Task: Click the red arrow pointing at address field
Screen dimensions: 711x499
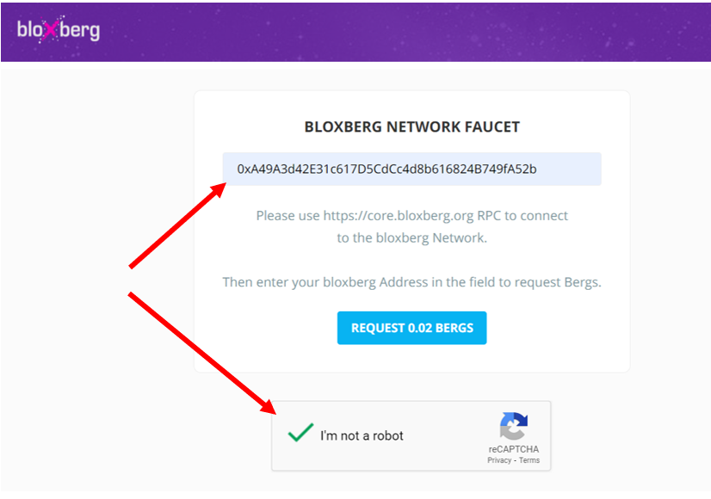Action: pyautogui.click(x=177, y=225)
